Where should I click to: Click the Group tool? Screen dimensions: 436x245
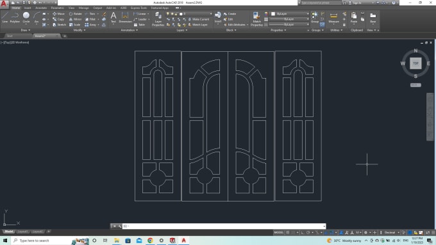point(315,17)
